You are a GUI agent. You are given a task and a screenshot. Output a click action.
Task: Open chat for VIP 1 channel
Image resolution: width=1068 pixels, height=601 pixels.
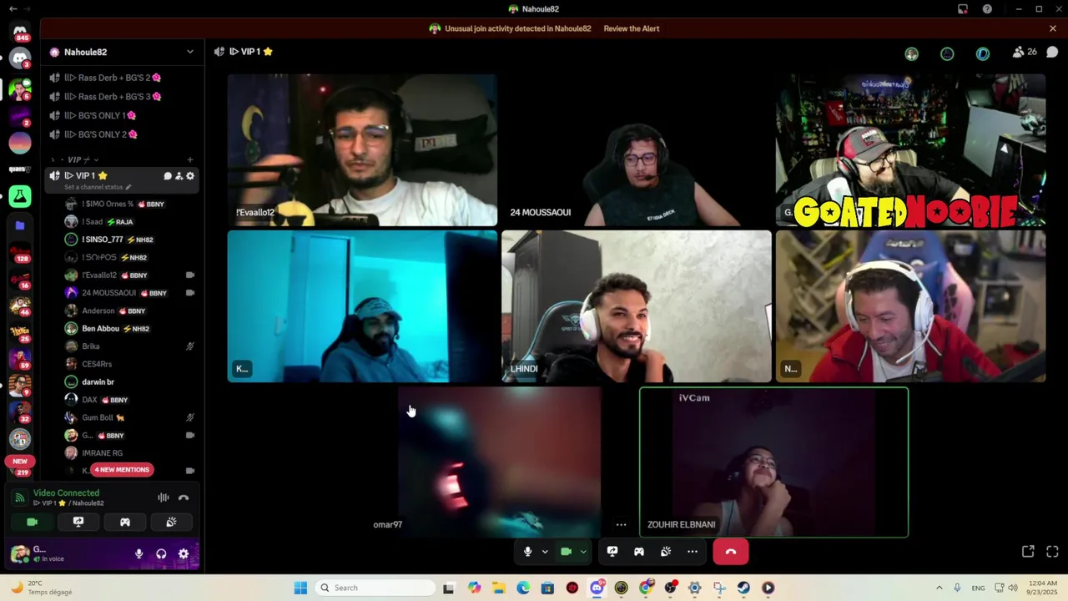click(x=167, y=176)
